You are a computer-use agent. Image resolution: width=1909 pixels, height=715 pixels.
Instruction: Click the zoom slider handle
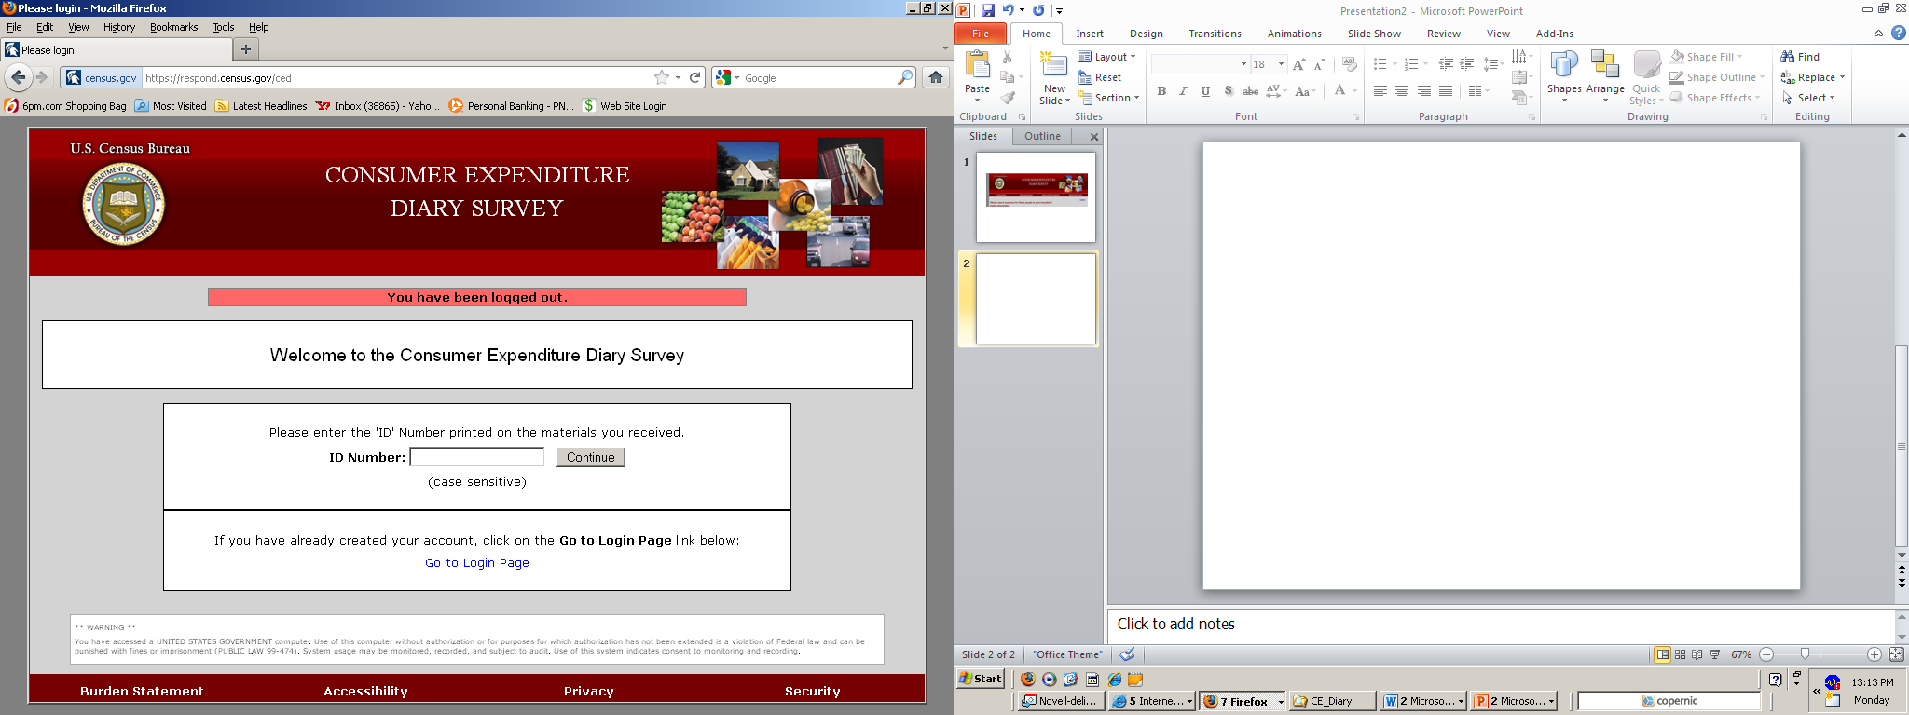coord(1805,654)
